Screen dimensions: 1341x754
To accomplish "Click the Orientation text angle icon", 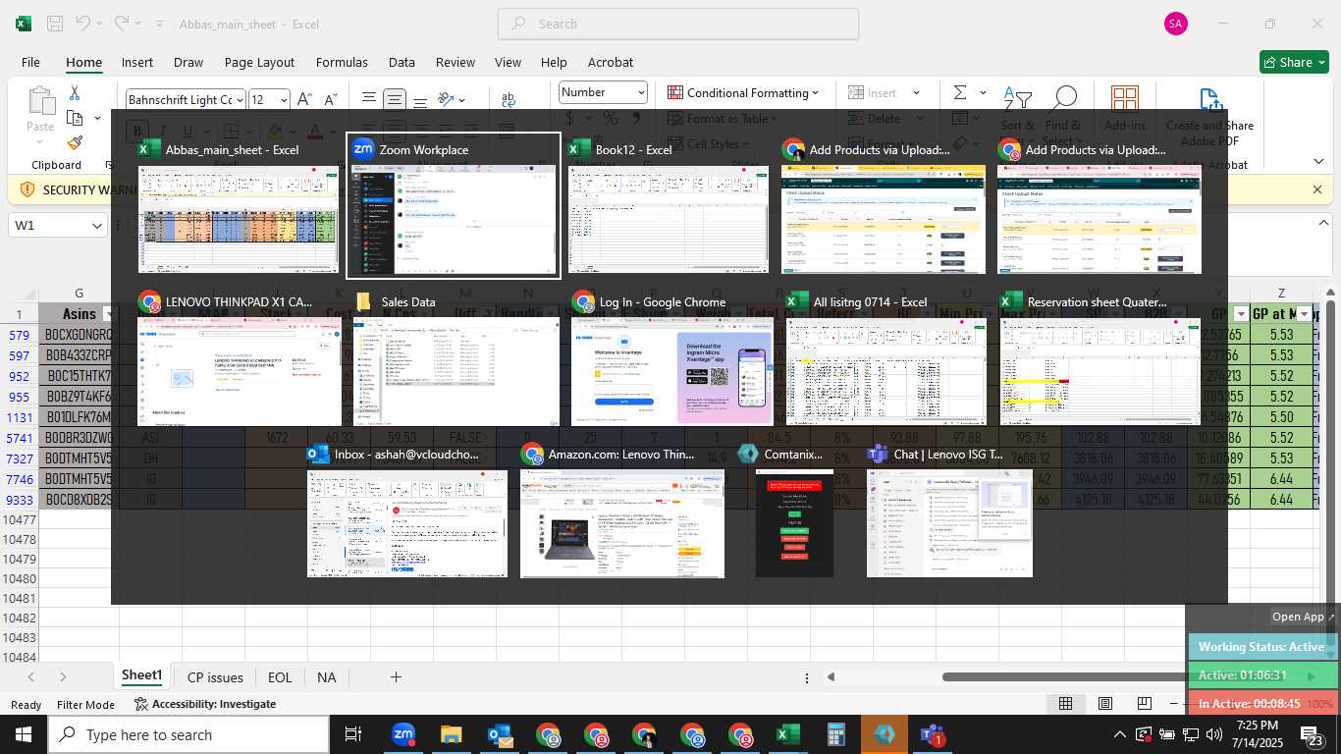I will pyautogui.click(x=447, y=99).
